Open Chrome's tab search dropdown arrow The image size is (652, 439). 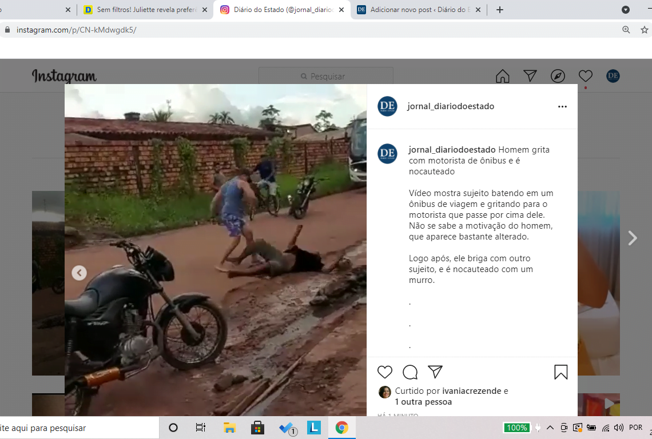625,10
